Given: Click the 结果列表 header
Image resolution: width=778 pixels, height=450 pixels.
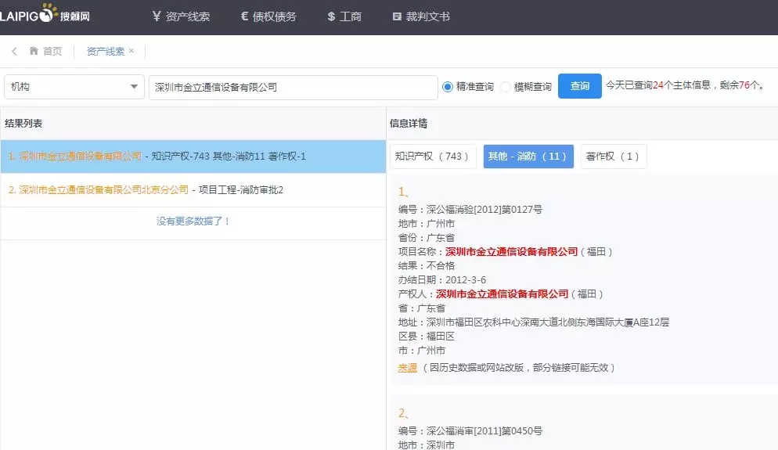Looking at the screenshot, I should pos(23,124).
